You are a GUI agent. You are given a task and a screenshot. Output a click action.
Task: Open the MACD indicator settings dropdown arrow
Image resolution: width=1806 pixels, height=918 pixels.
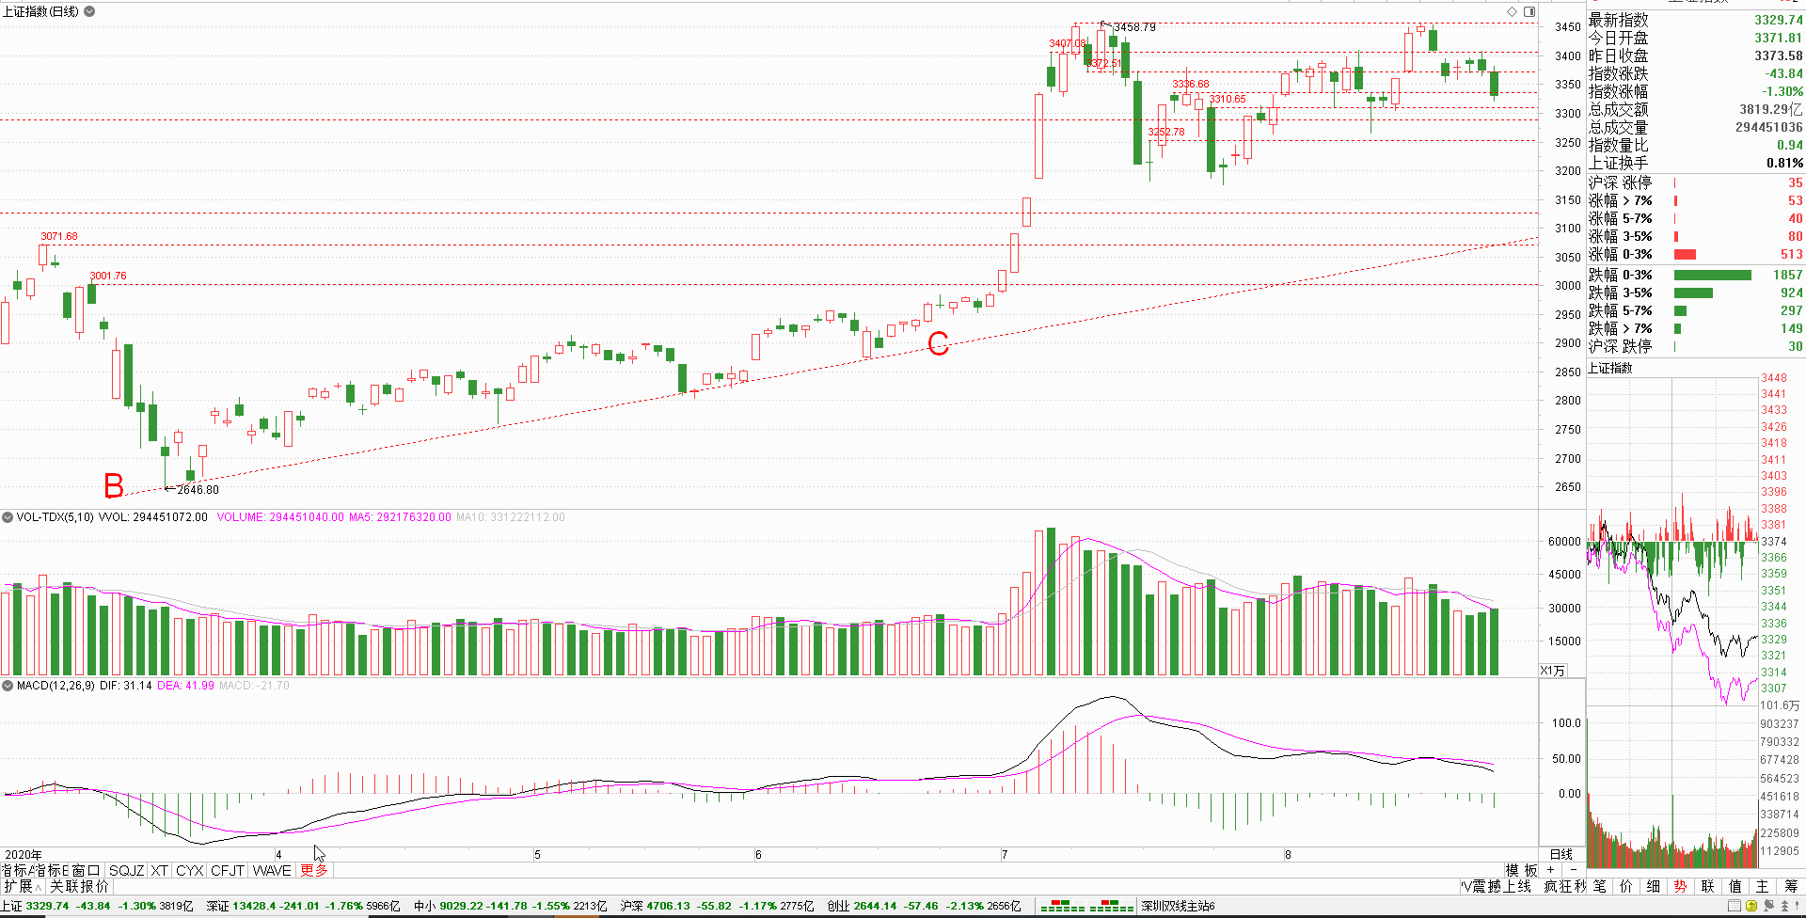[8, 686]
